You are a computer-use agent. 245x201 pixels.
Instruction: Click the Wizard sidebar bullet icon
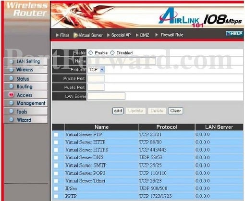(x=12, y=119)
